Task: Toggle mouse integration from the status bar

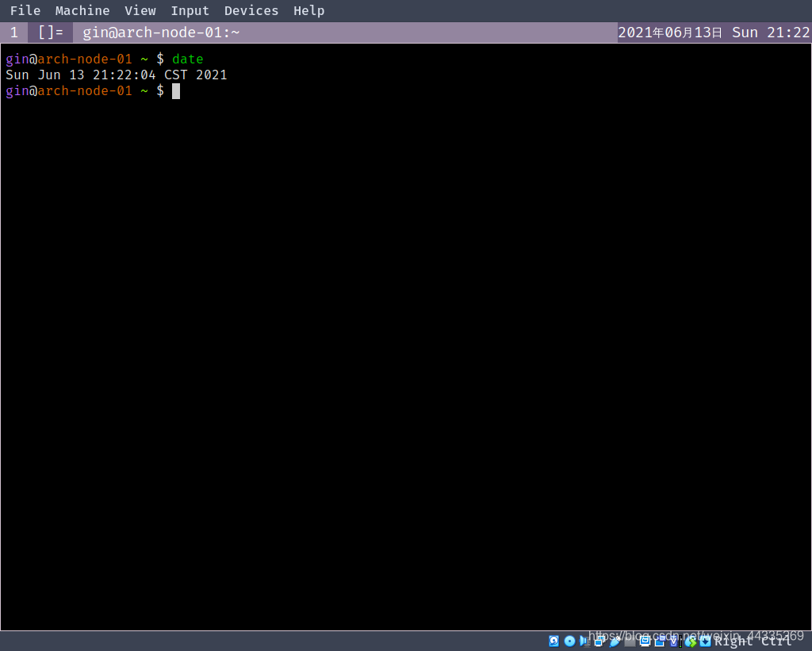Action: pos(690,641)
